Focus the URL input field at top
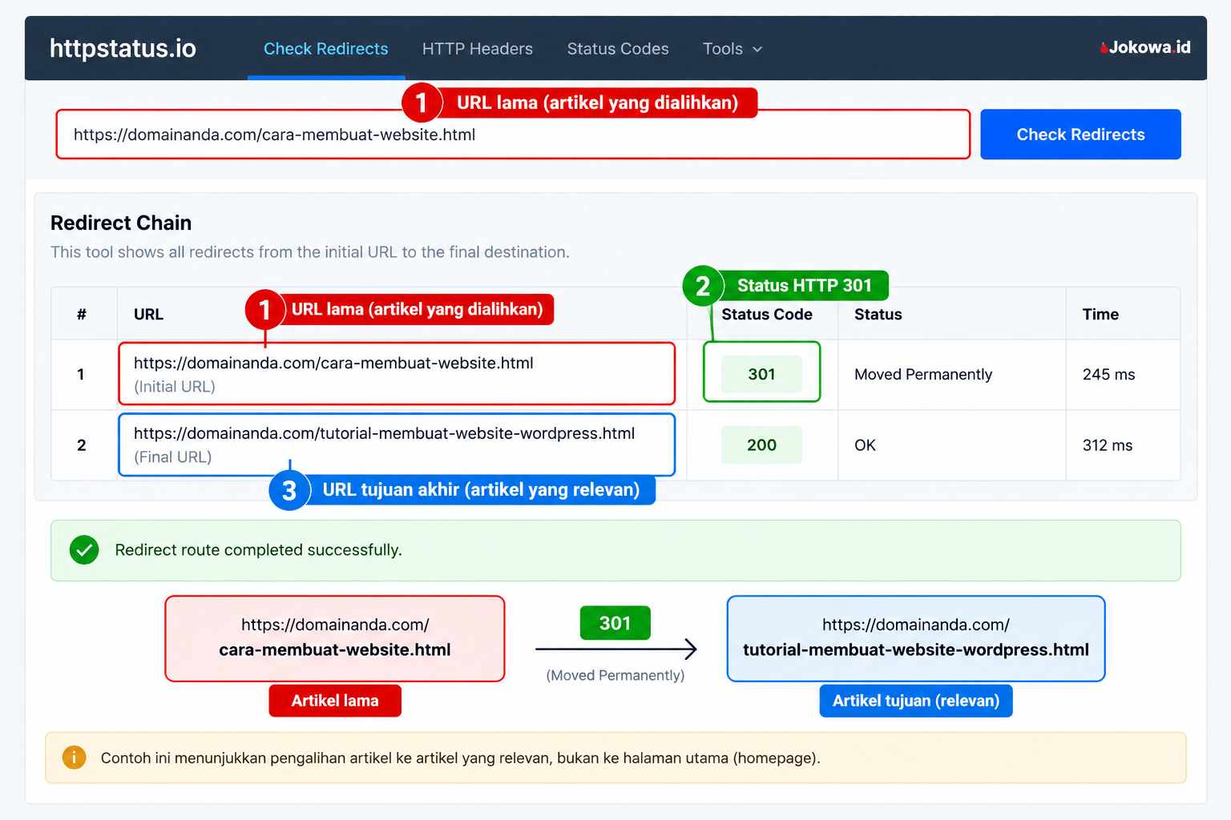The image size is (1231, 820). (x=513, y=135)
